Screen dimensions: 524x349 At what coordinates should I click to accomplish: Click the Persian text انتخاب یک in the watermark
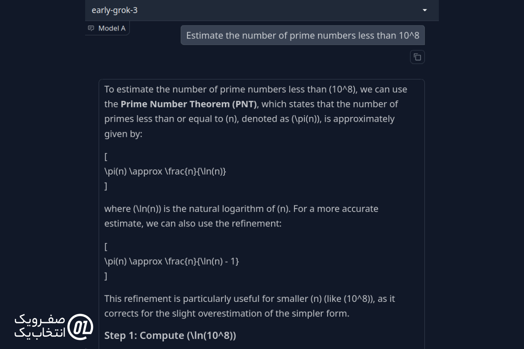coord(40,333)
